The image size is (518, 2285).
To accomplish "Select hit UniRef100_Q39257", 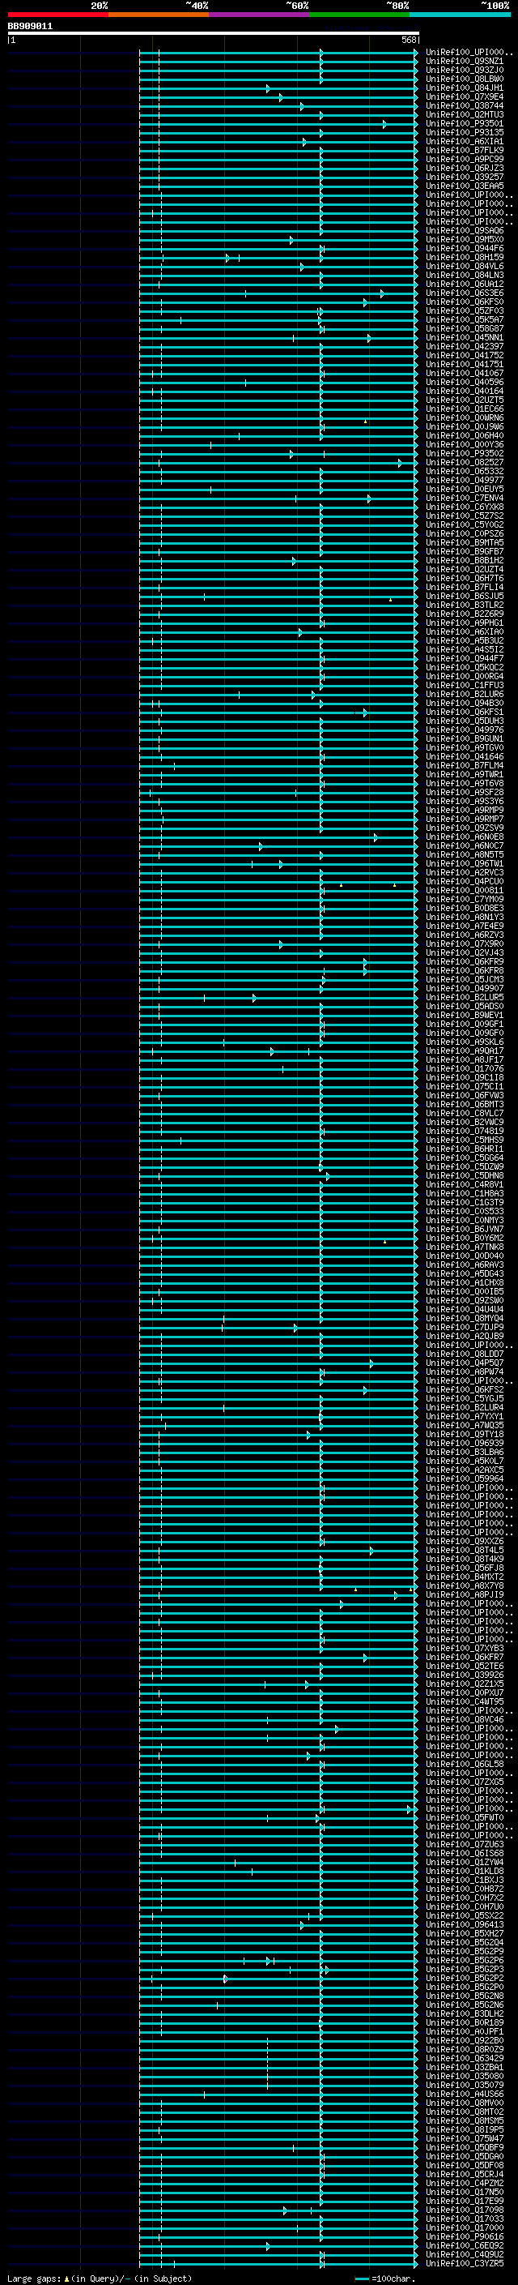I will 465,177.
